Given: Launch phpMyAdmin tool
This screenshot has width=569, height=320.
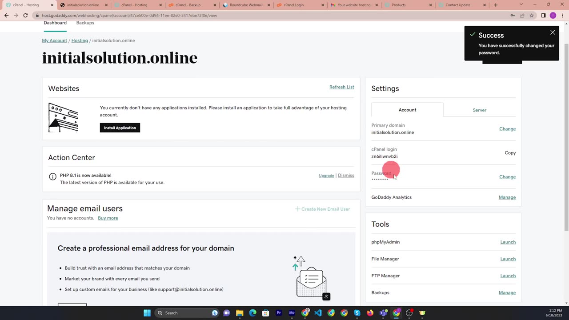Looking at the screenshot, I should 508,242.
